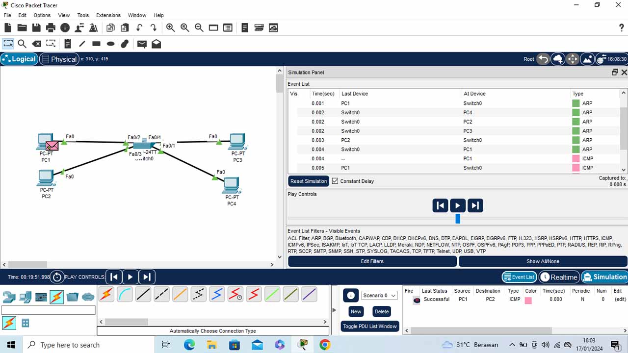628x353 pixels.
Task: Click Toggle PDU List Window
Action: click(370, 327)
